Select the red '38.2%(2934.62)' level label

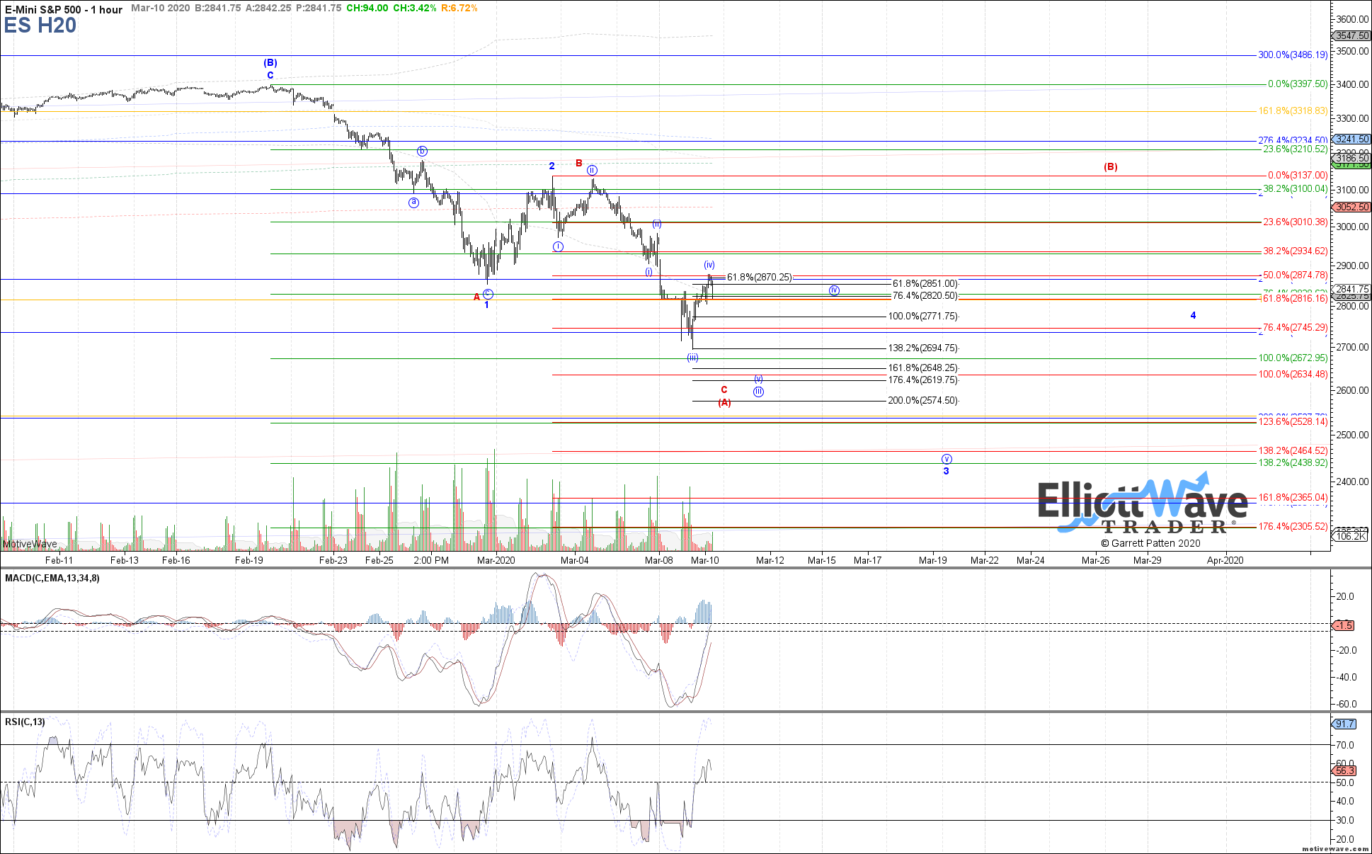click(x=1296, y=251)
